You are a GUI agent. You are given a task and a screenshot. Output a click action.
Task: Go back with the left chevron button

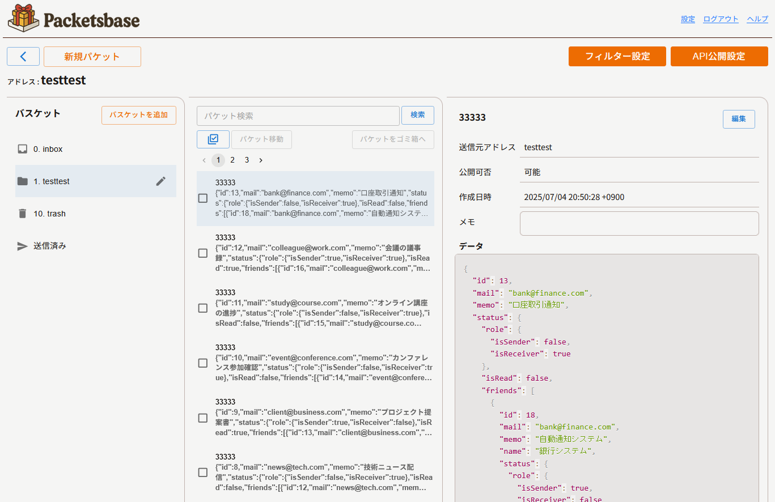click(23, 57)
